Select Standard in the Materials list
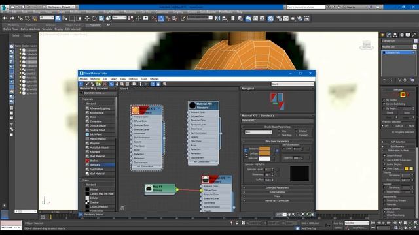419x235 pixels. (x=100, y=165)
